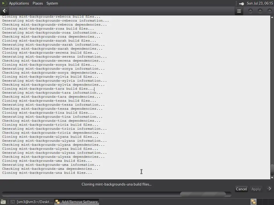This screenshot has height=205, width=274.
Task: Open the System menu
Action: coord(52,3)
